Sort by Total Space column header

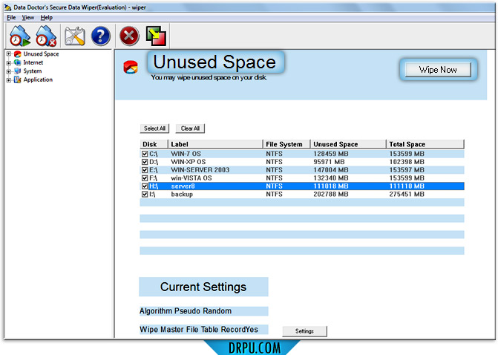(425, 144)
